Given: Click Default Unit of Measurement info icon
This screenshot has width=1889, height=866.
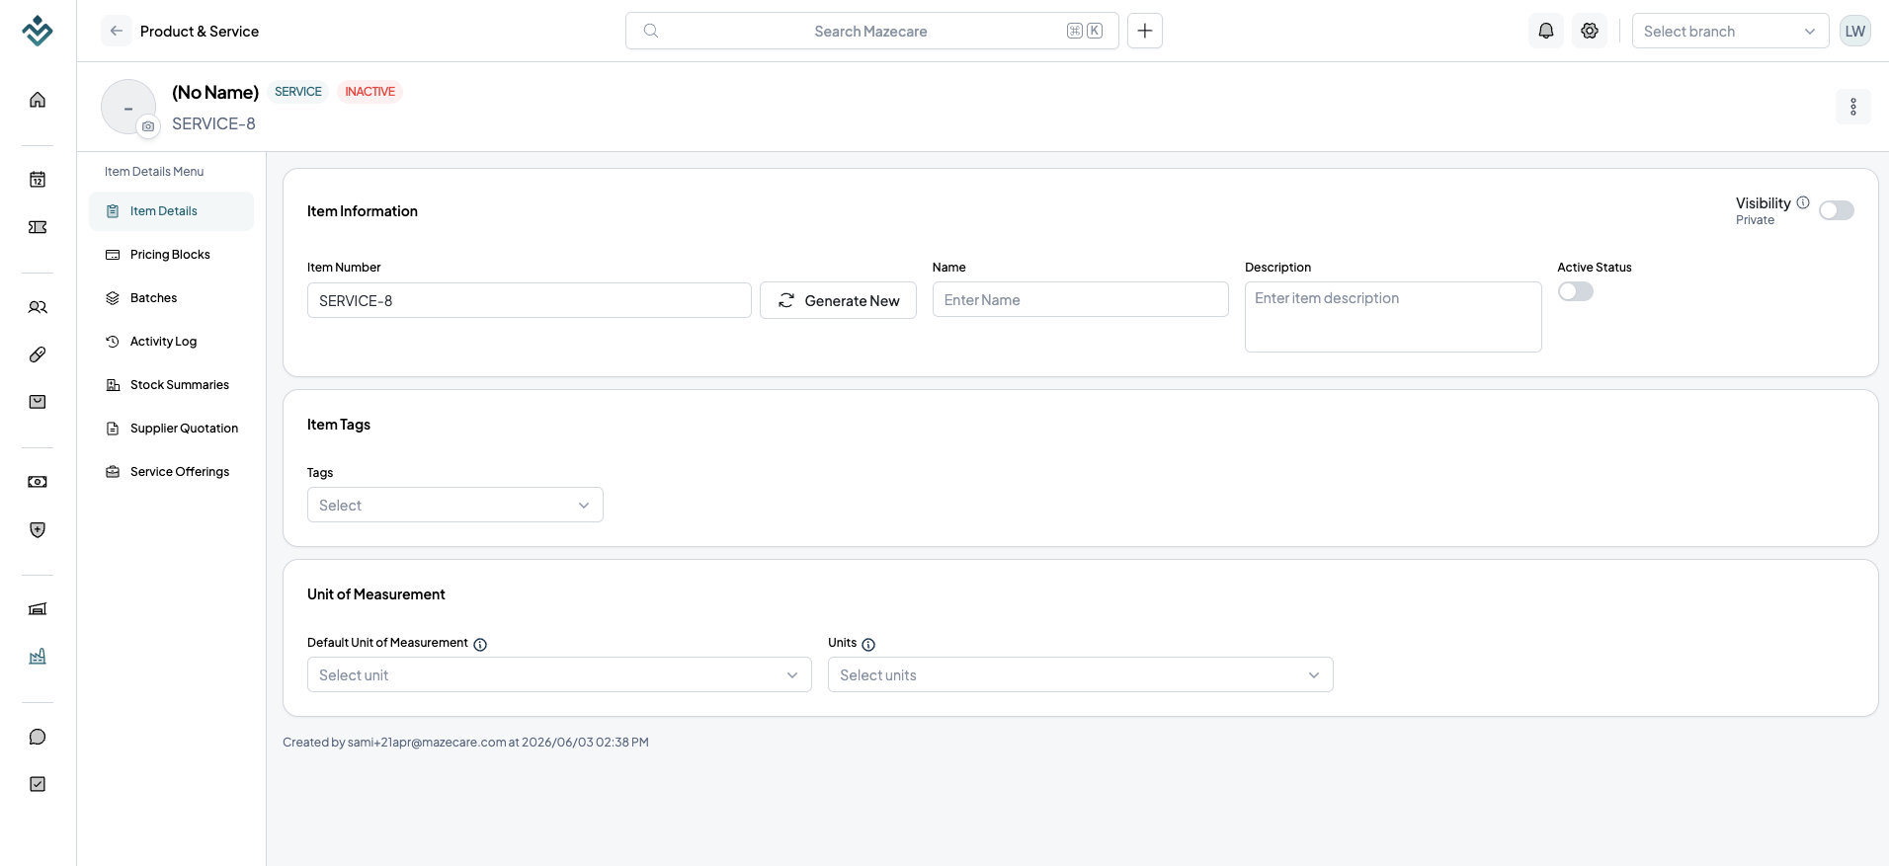Looking at the screenshot, I should (x=480, y=645).
